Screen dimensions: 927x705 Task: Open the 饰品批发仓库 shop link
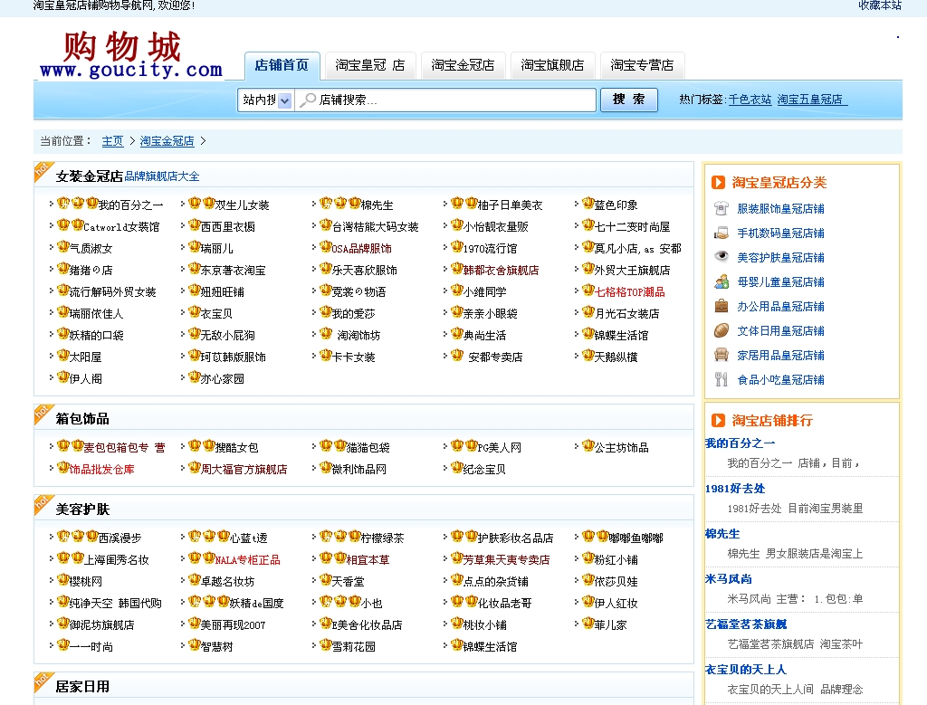(102, 469)
